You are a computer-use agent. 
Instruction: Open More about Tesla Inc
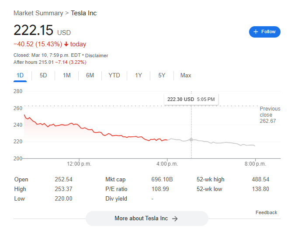(147, 219)
